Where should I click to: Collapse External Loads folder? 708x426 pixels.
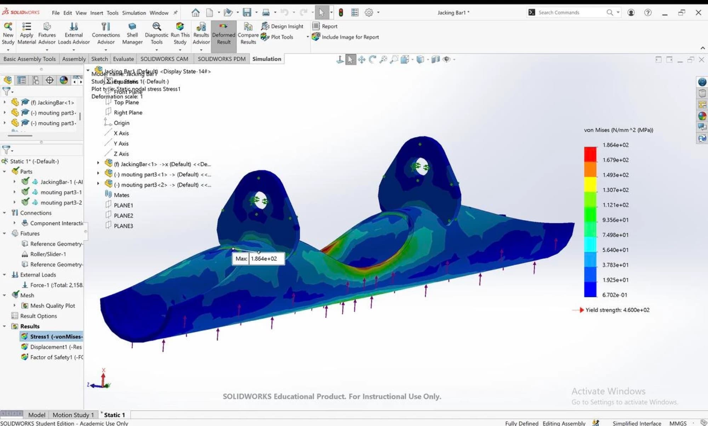point(5,274)
